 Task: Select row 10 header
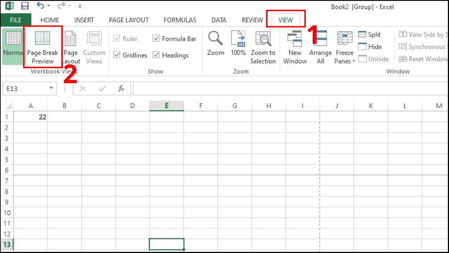click(7, 213)
